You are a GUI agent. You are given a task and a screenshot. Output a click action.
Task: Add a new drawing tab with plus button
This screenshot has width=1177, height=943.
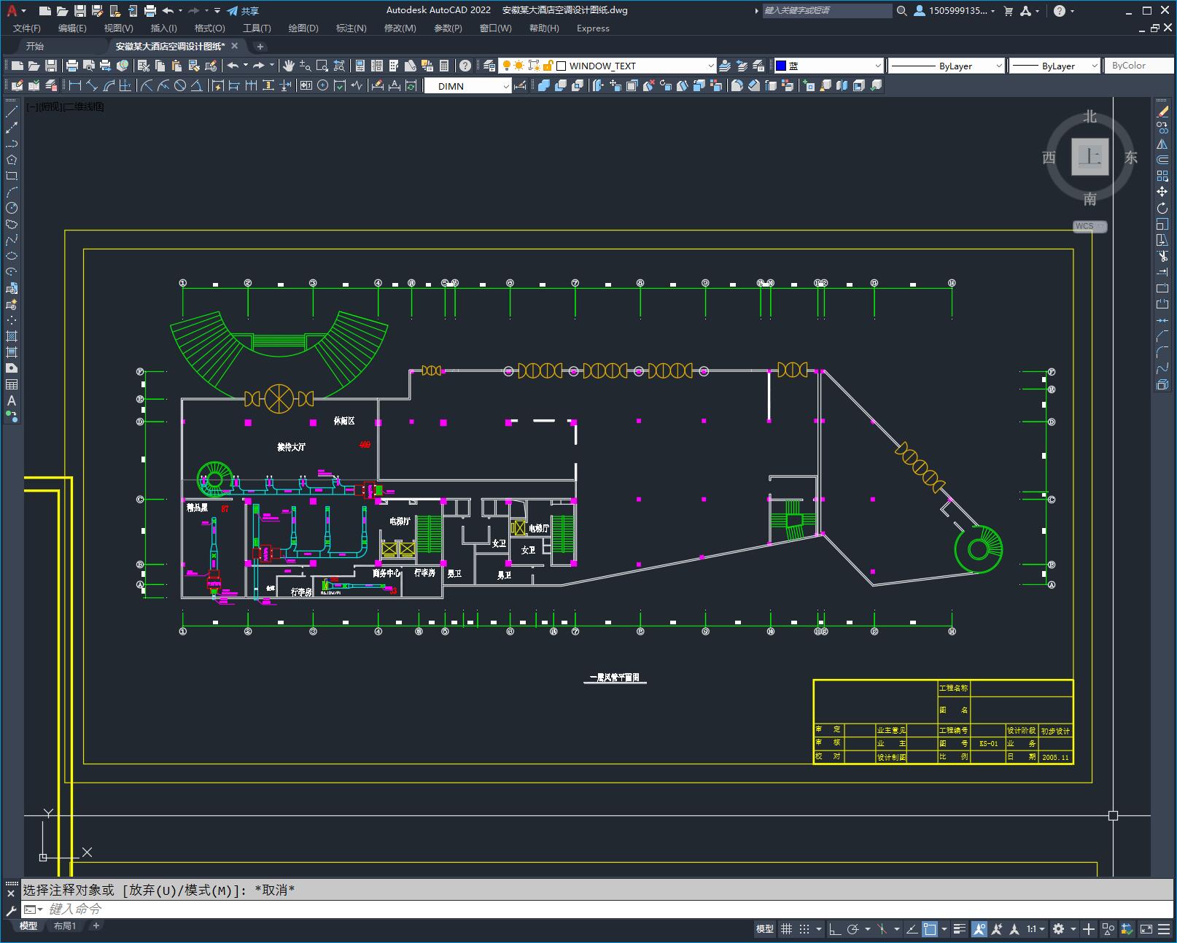pyautogui.click(x=260, y=46)
